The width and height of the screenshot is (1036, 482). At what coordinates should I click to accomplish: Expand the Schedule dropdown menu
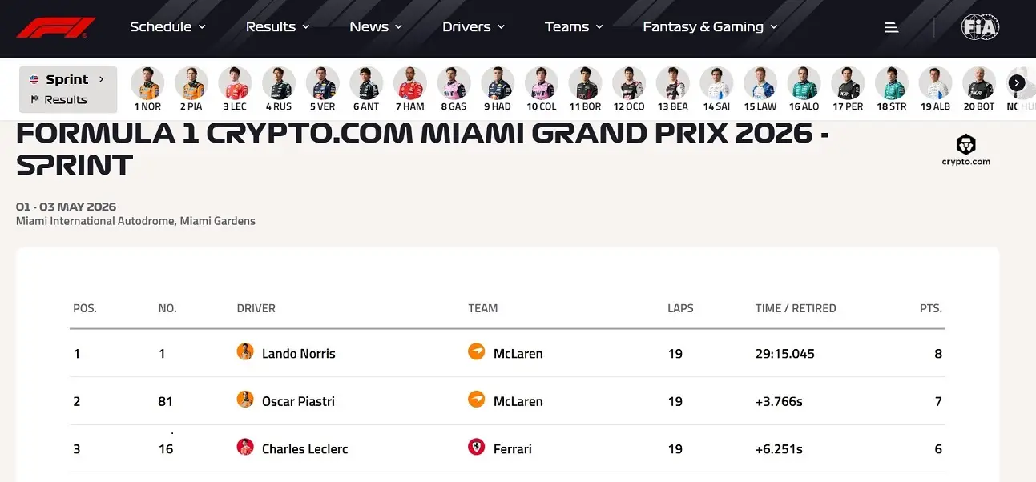[x=168, y=27]
